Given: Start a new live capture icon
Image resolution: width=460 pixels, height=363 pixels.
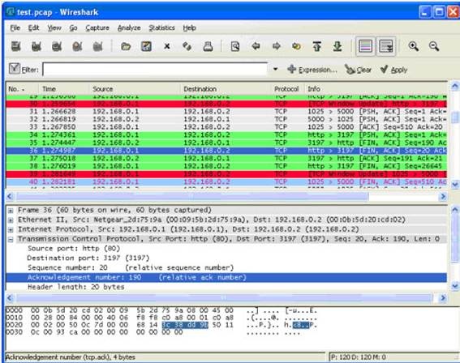Looking at the screenshot, I should click(x=57, y=46).
